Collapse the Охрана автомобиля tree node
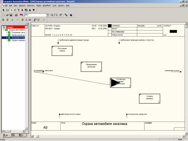 4,30
